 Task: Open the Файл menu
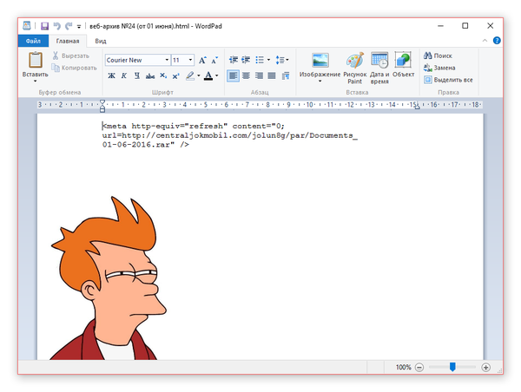33,41
